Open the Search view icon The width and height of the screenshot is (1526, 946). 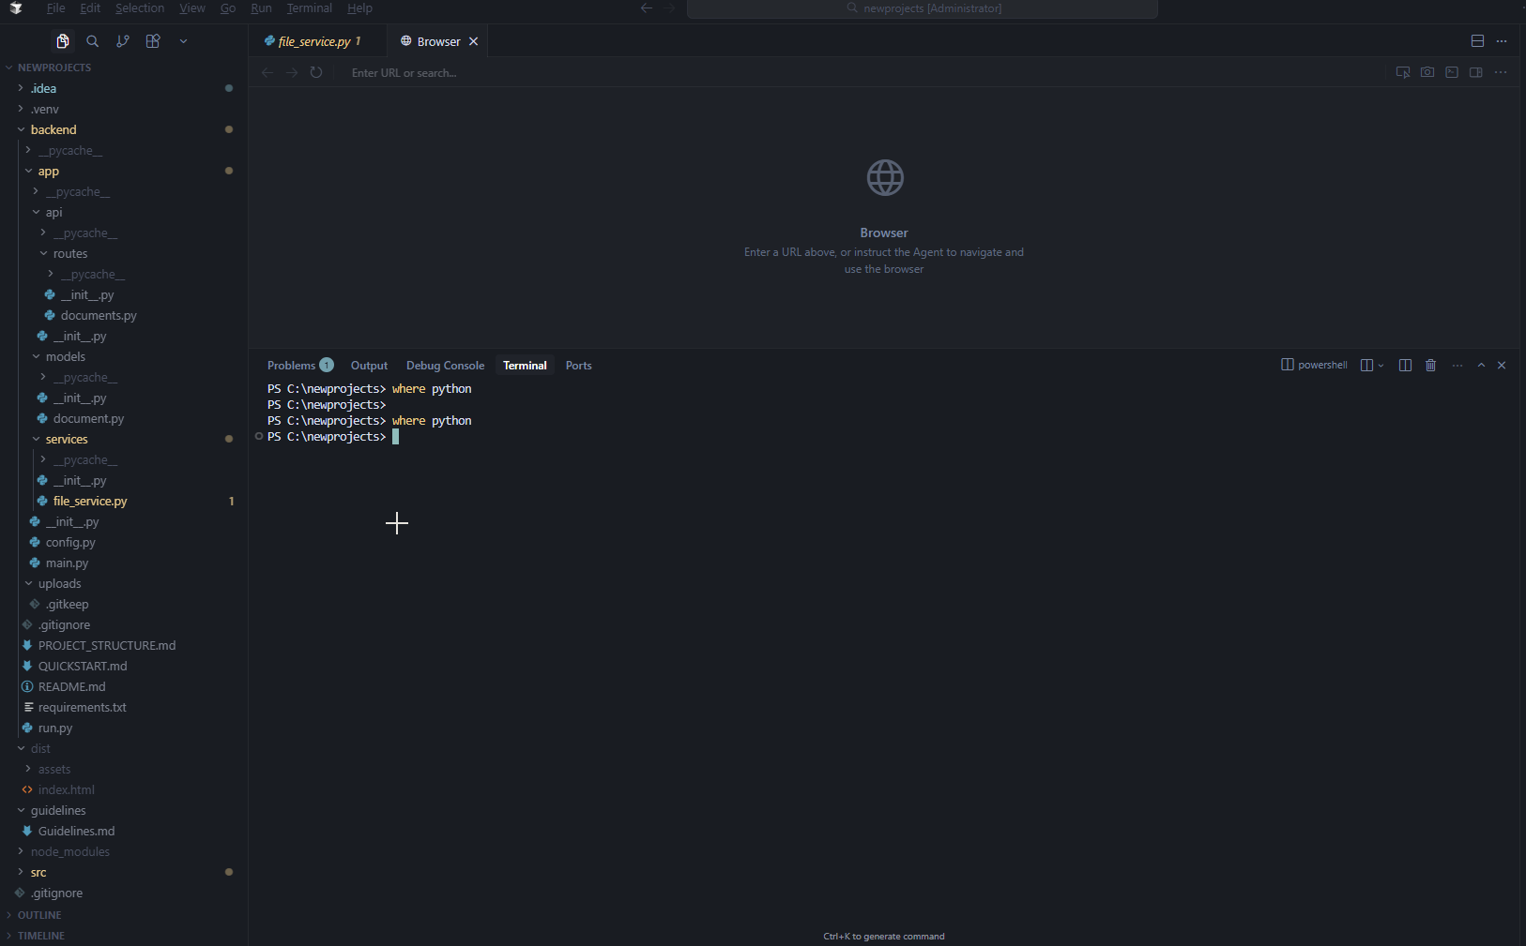(x=92, y=41)
